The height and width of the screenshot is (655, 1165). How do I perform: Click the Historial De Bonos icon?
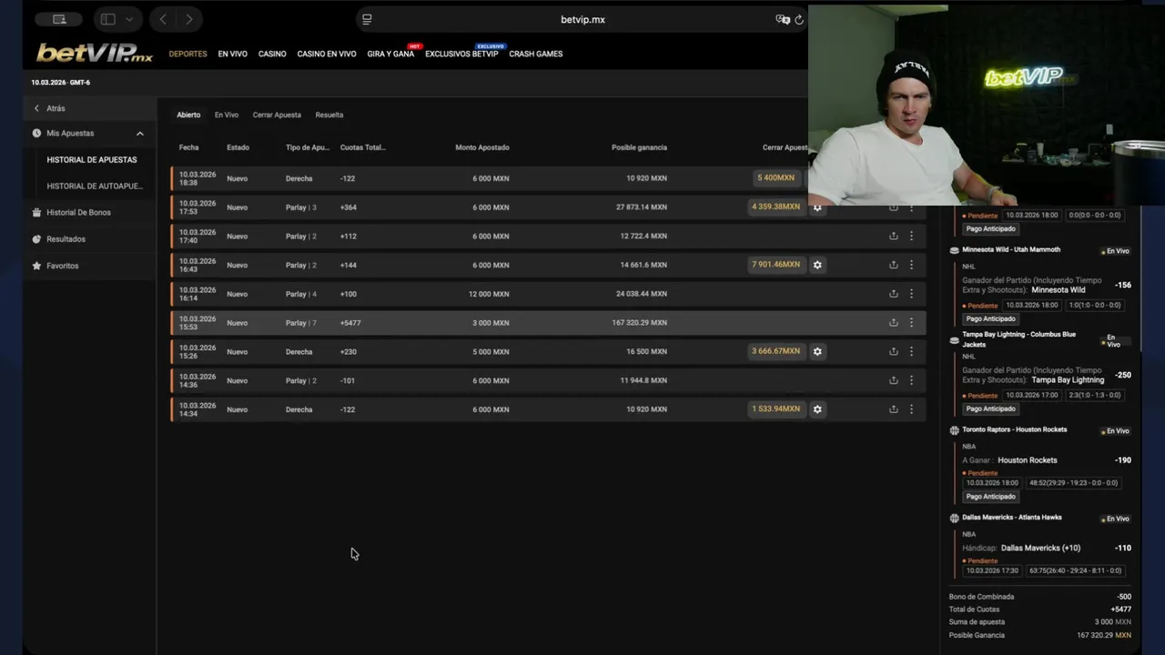pyautogui.click(x=36, y=213)
